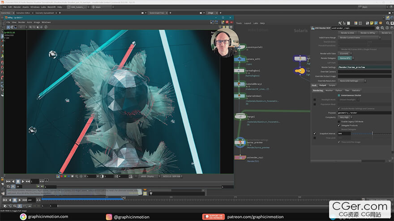The image size is (394, 221).
Task: Toggle Snapshot Interval checkbox
Action: tap(315, 133)
